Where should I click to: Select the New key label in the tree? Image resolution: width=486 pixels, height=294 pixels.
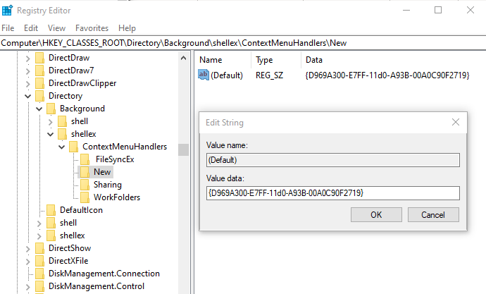pos(102,172)
